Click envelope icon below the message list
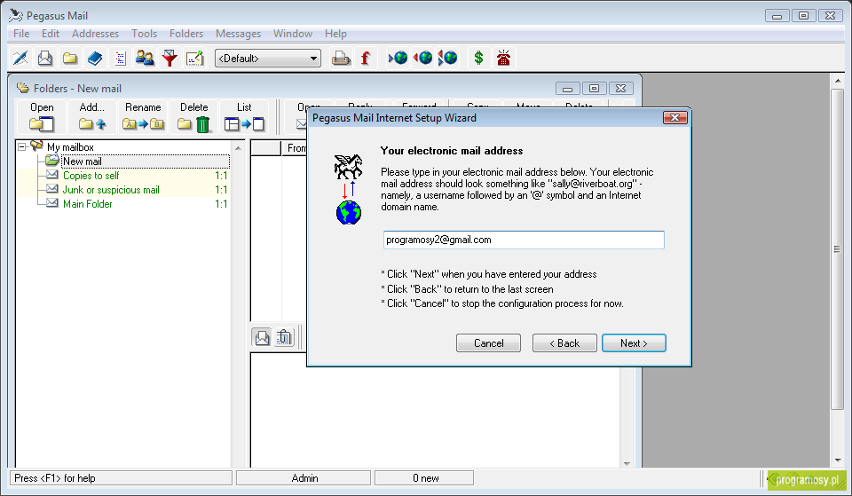Image resolution: width=852 pixels, height=496 pixels. (x=262, y=338)
